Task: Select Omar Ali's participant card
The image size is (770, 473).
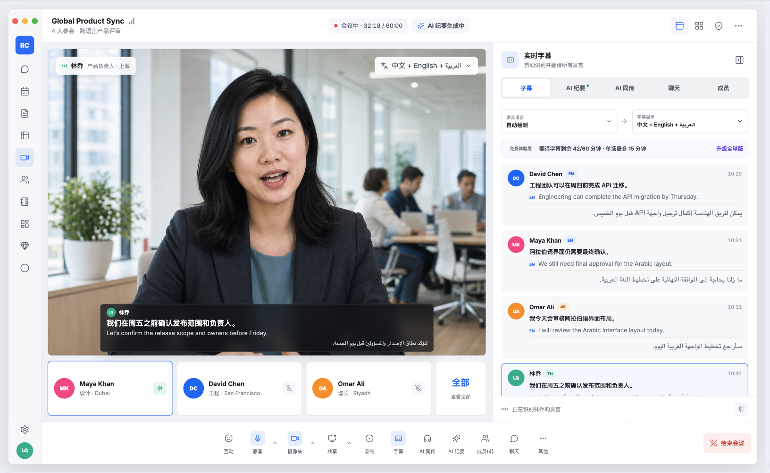Action: [368, 389]
